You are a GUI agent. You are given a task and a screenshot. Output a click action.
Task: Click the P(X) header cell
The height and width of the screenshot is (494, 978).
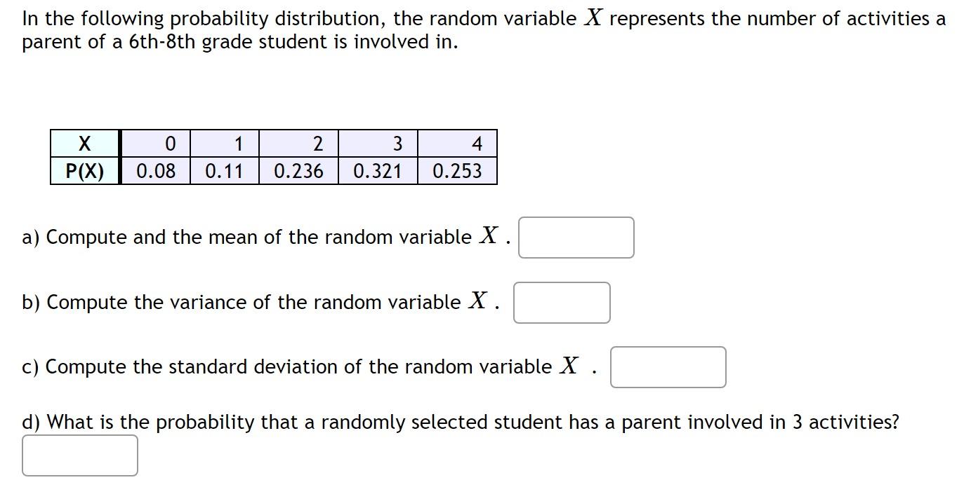84,170
